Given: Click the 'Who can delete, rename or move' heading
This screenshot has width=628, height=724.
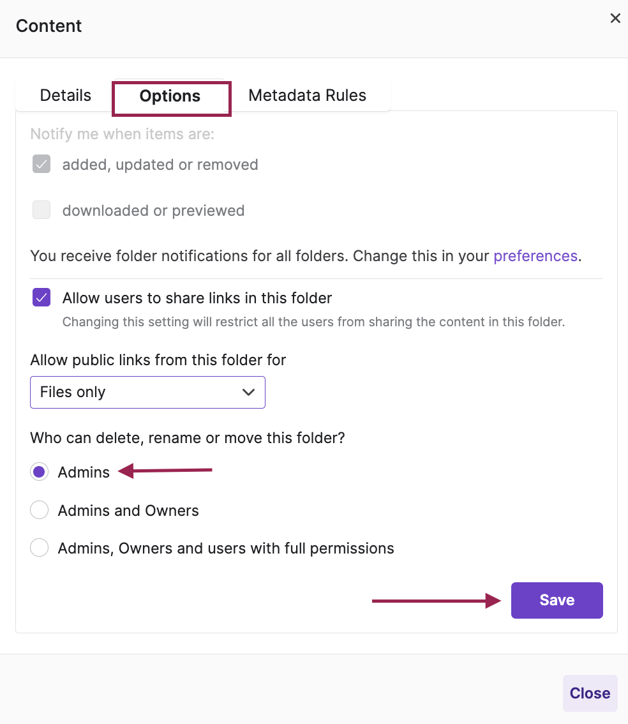Looking at the screenshot, I should click(x=188, y=439).
